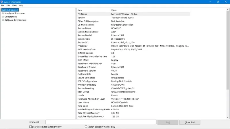Click the Unsupported value
The height and width of the screenshot is (129, 230).
[x=118, y=78]
